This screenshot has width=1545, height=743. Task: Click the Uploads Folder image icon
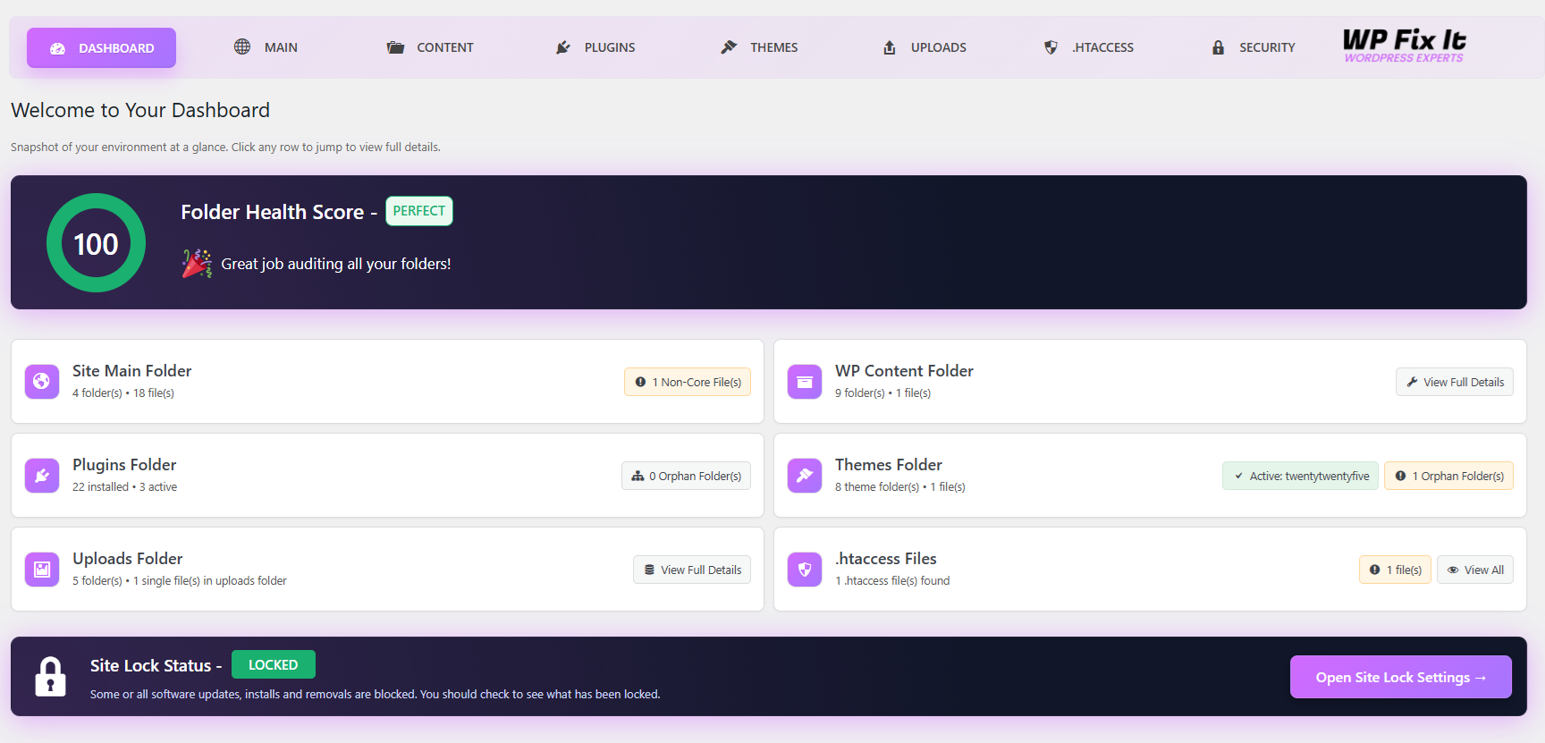click(42, 570)
